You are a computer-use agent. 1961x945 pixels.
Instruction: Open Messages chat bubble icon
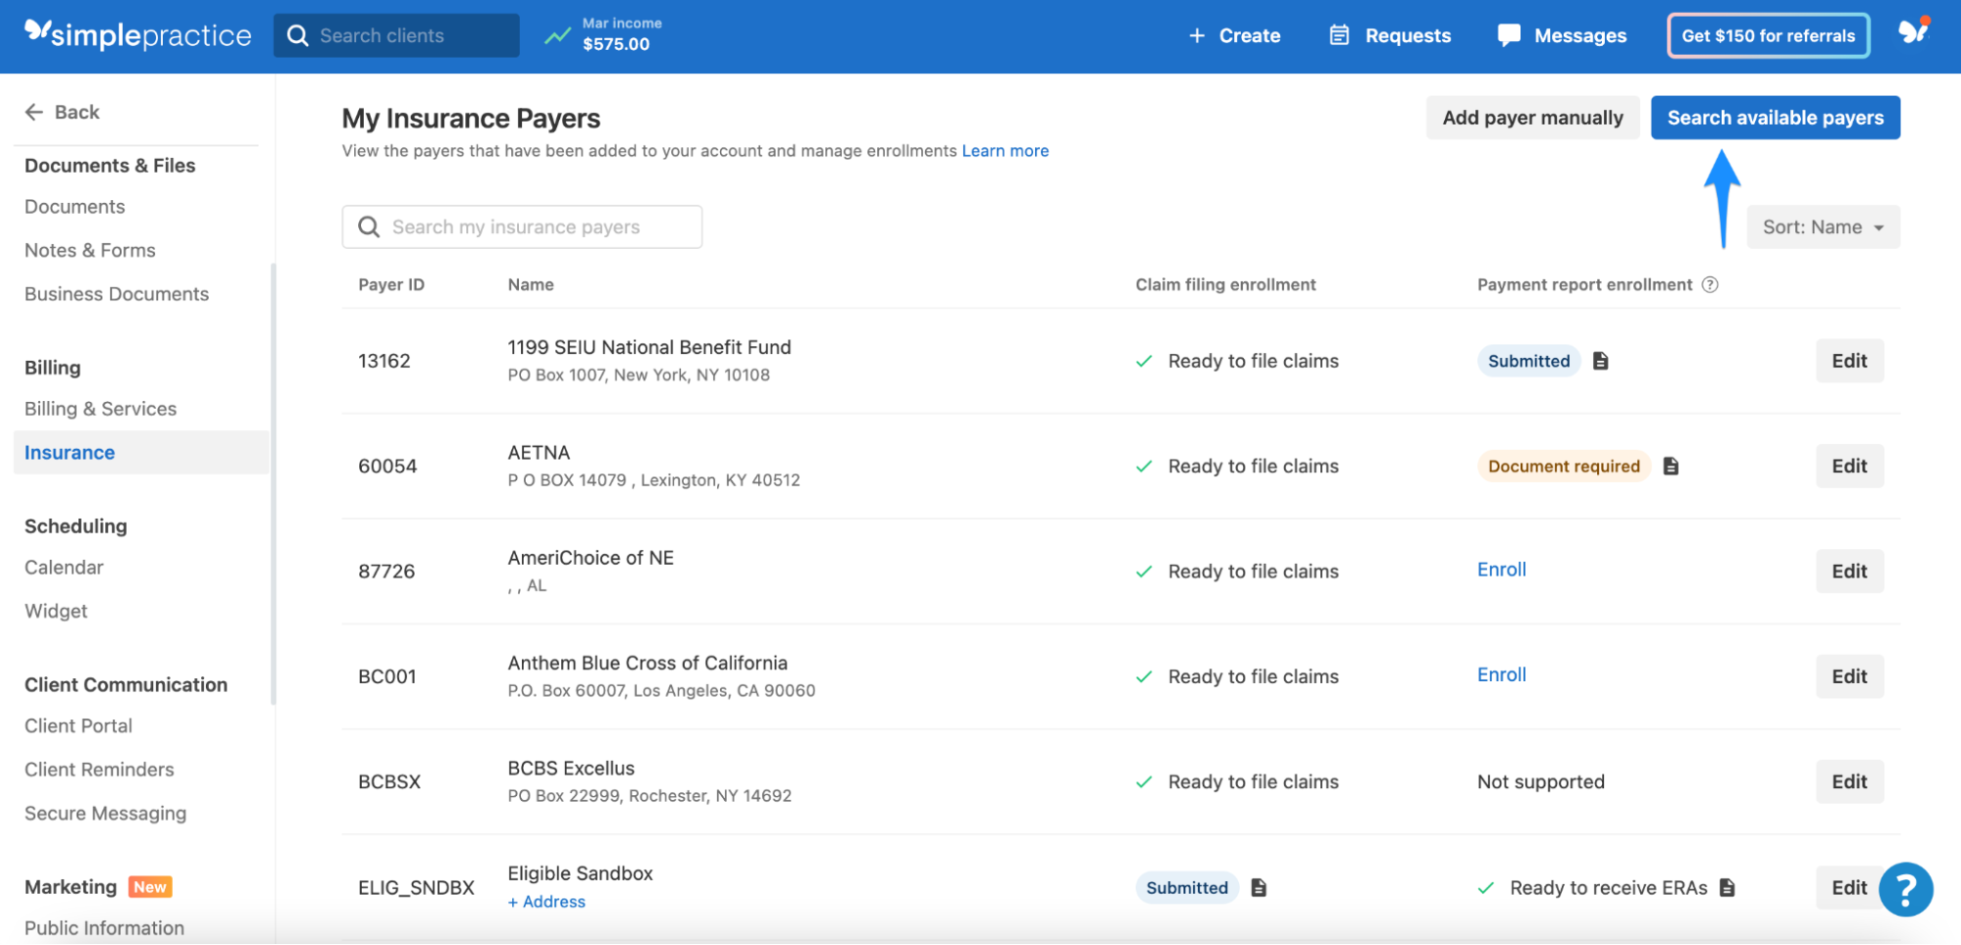tap(1509, 34)
